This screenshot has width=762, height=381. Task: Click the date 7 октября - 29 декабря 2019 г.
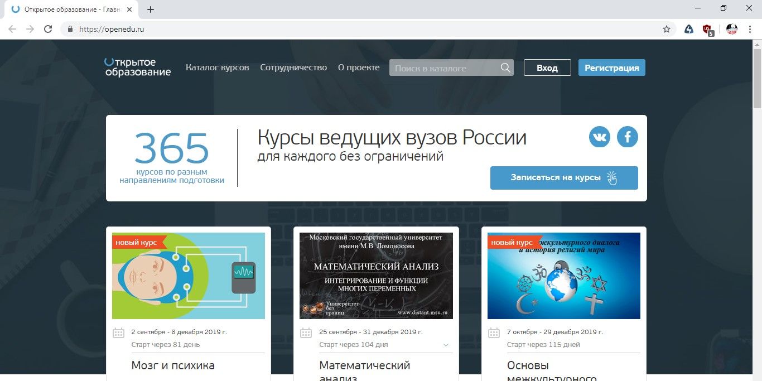[555, 332]
